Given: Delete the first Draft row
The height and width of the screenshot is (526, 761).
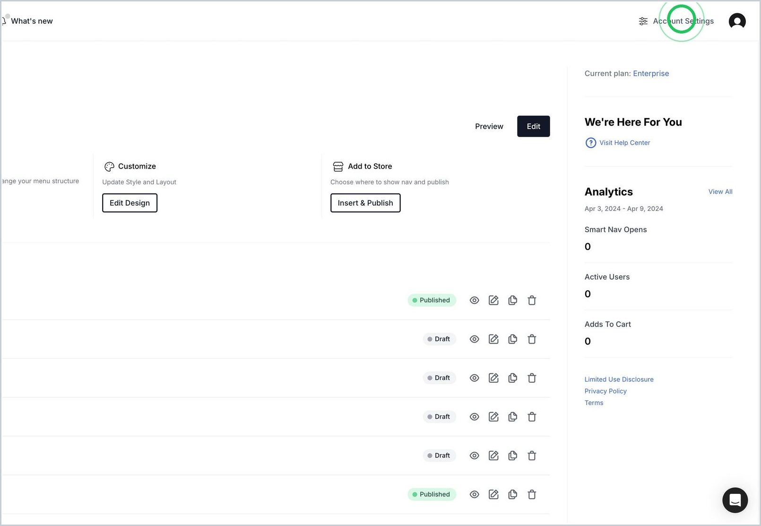Looking at the screenshot, I should coord(532,339).
